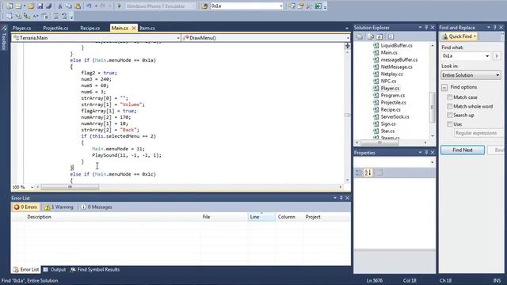Click Show All Files icon in Solution Explorer
The image size is (507, 285).
(371, 36)
